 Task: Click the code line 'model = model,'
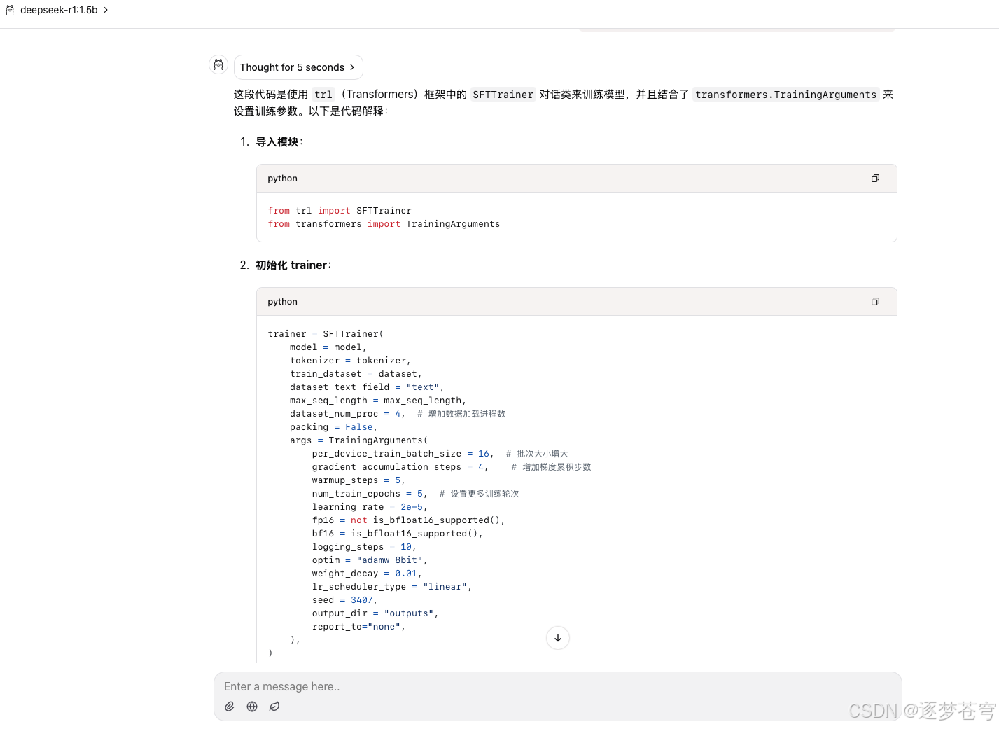coord(328,347)
